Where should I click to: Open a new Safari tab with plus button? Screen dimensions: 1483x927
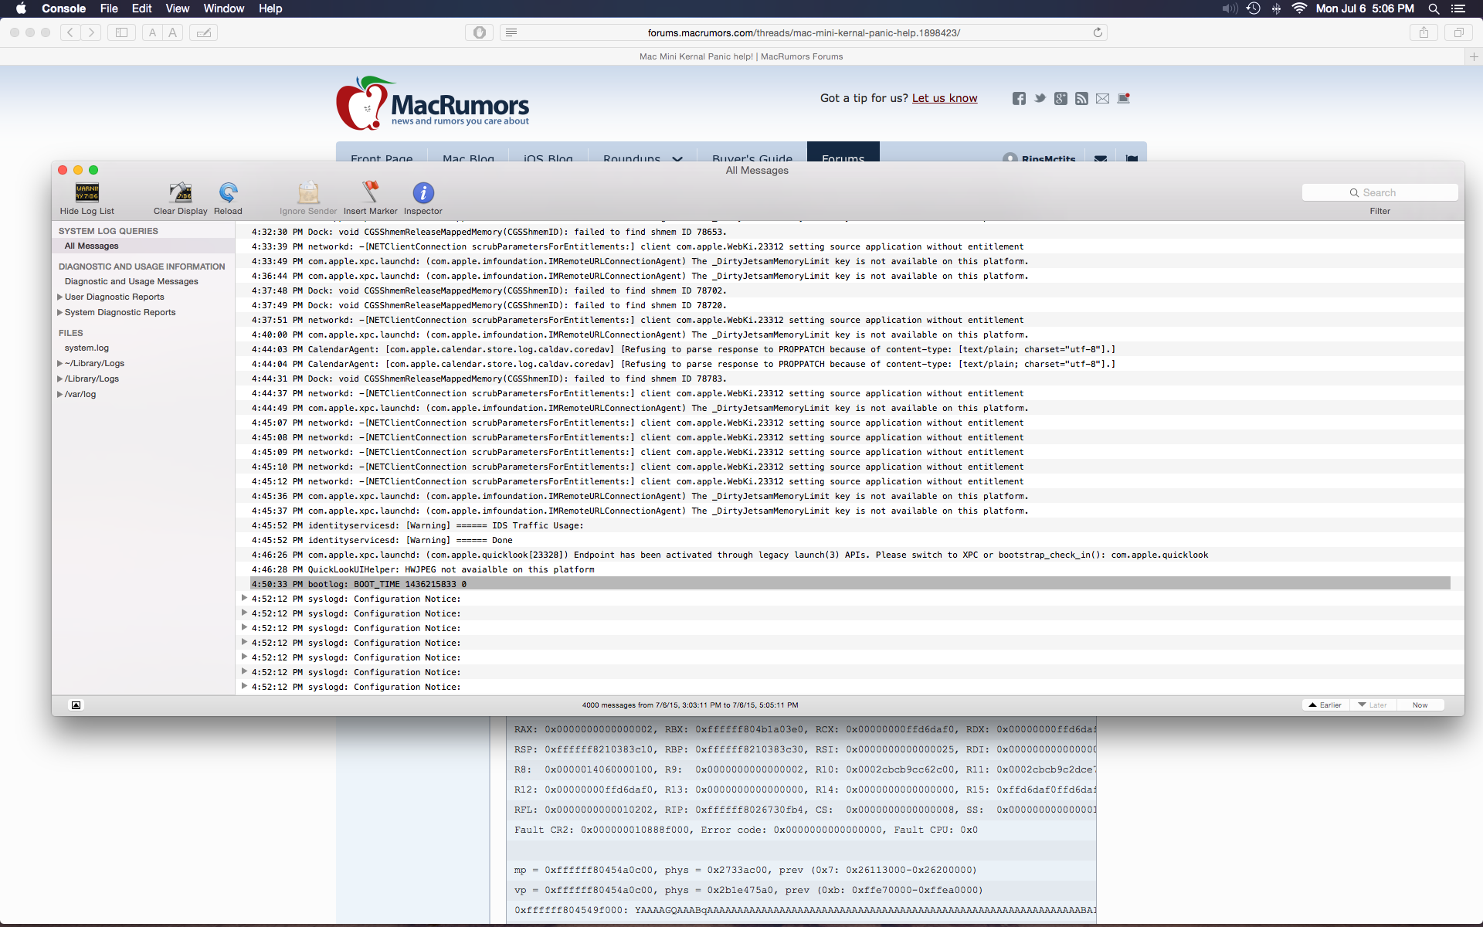pos(1474,56)
